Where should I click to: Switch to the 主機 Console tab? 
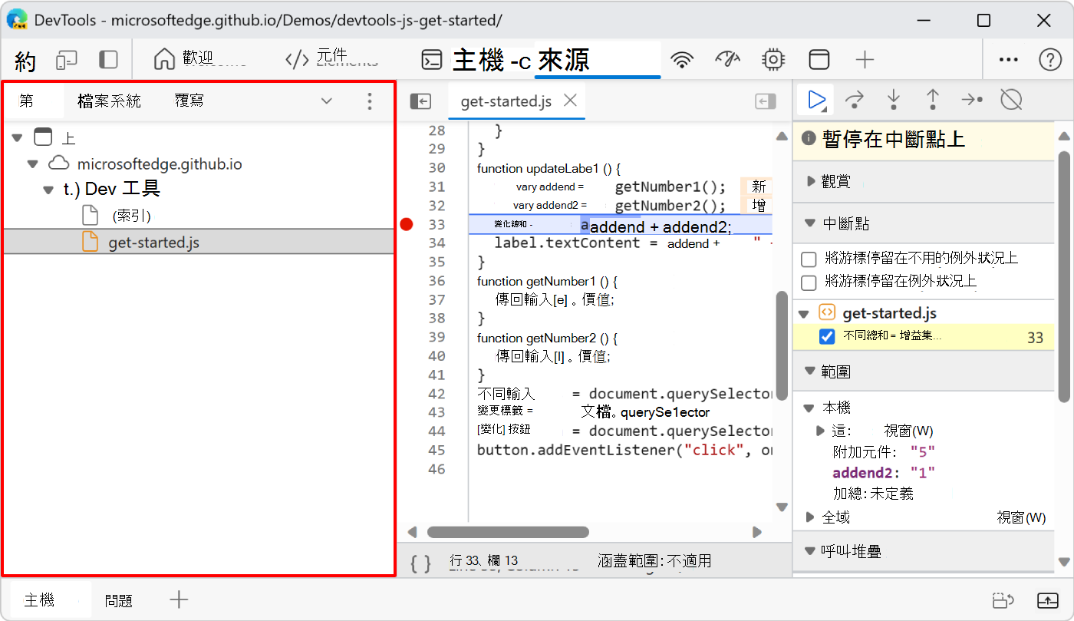pos(476,60)
